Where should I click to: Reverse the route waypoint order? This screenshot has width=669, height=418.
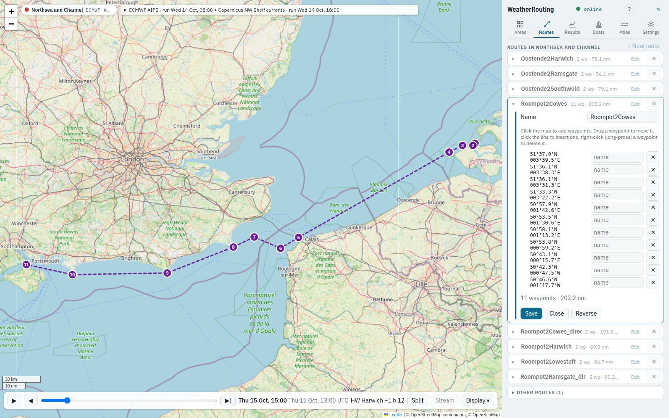[x=586, y=313]
